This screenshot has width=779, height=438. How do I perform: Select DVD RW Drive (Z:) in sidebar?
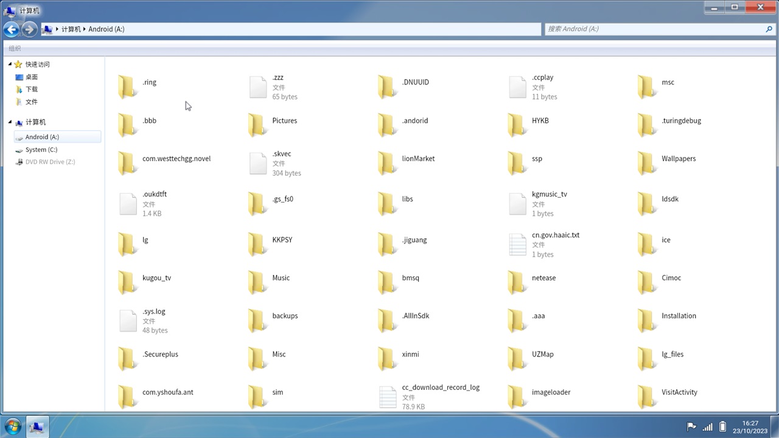coord(45,162)
